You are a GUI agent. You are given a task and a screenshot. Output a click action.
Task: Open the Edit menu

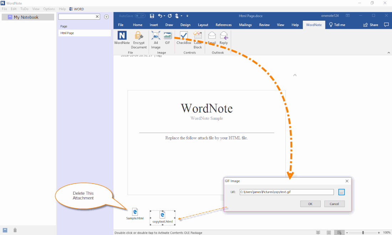[14, 9]
